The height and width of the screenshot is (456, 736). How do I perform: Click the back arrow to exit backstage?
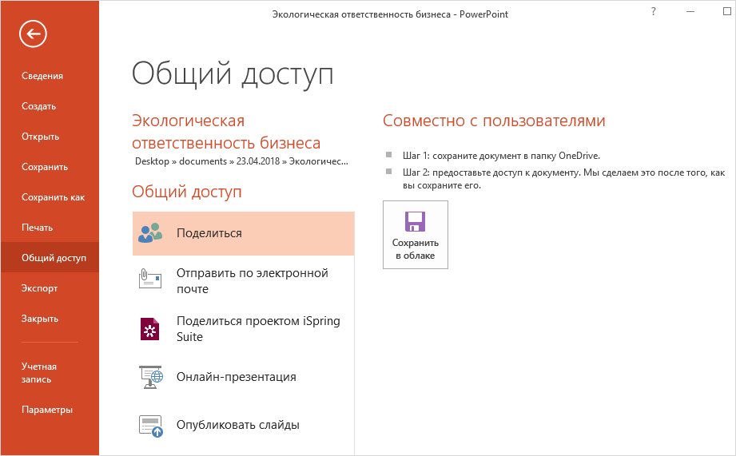[33, 34]
